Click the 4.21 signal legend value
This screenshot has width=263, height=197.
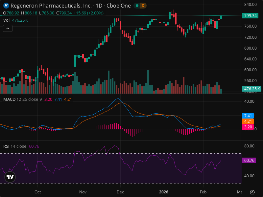click(x=68, y=99)
